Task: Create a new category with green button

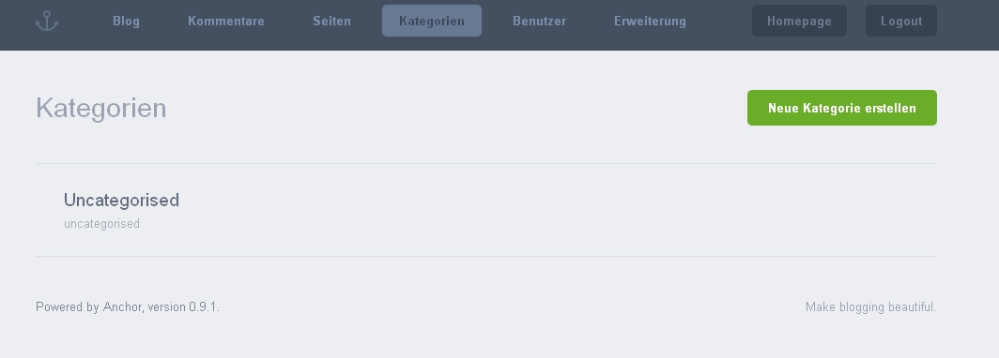Action: tap(841, 108)
